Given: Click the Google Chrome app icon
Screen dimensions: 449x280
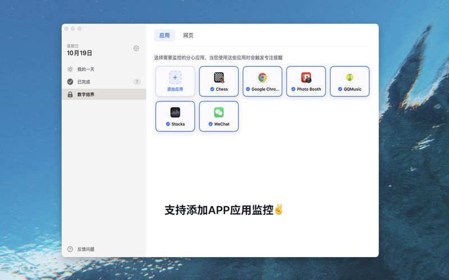Looking at the screenshot, I should tap(262, 78).
